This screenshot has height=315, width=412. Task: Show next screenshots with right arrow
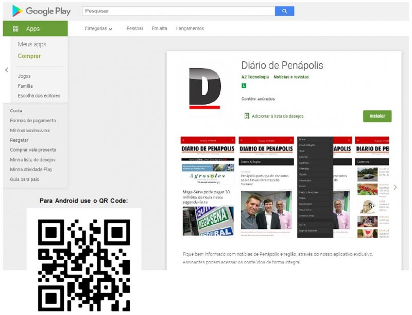(x=395, y=187)
